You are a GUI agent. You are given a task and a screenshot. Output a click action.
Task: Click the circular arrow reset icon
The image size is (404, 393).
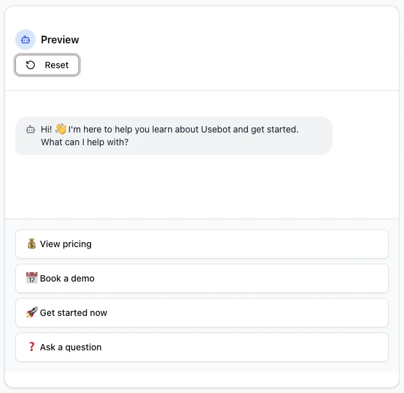click(x=30, y=65)
